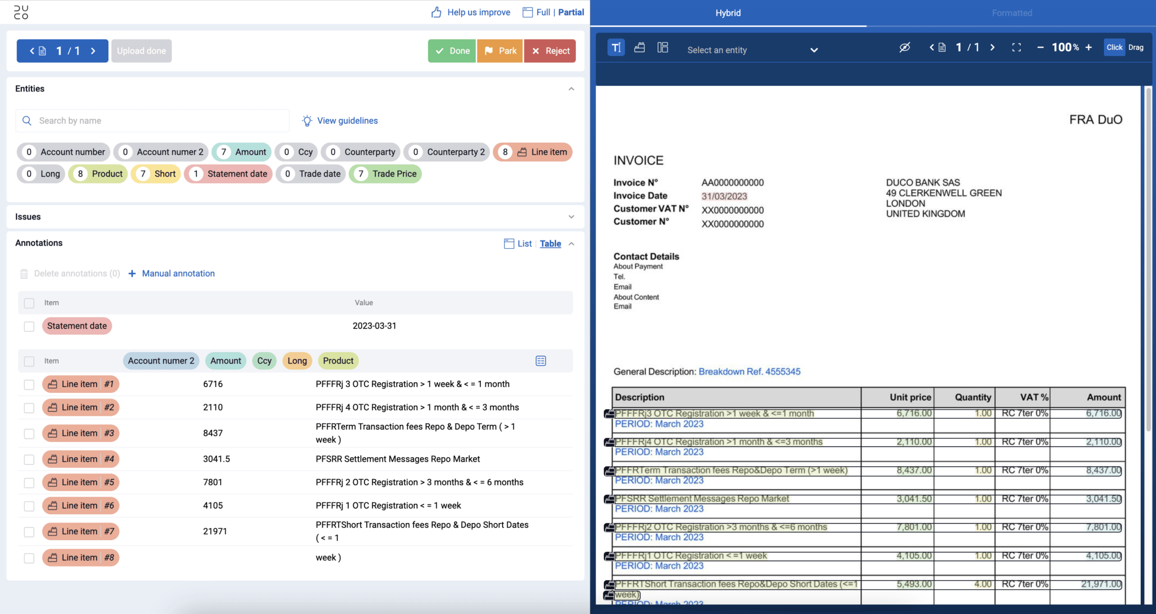Select the text annotation tool
This screenshot has width=1156, height=614.
tap(615, 47)
